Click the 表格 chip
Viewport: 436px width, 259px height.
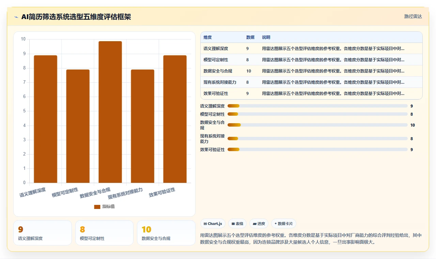pos(237,224)
